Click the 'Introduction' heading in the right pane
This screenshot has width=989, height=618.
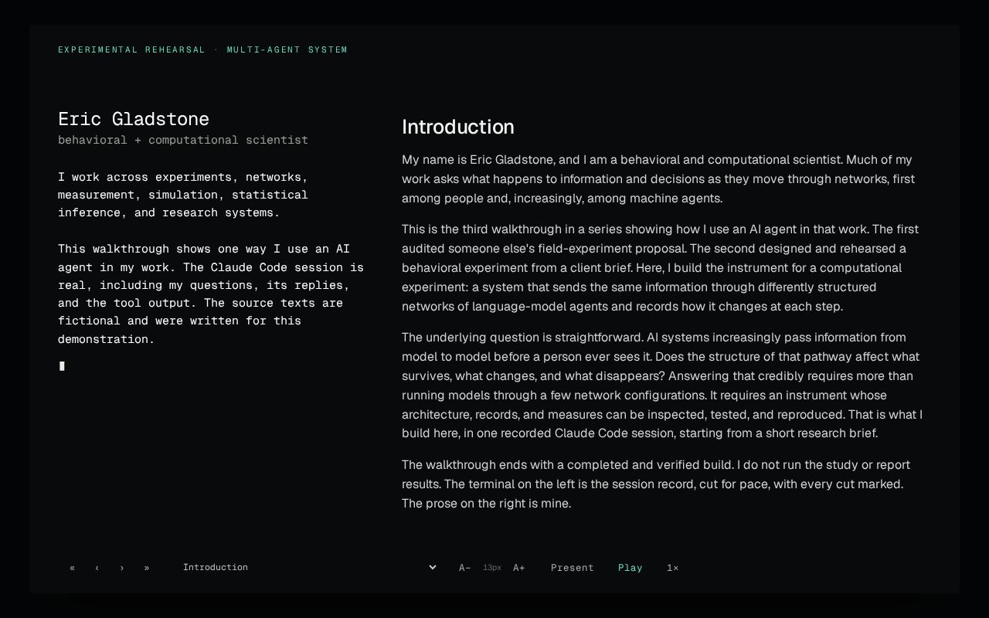pos(458,127)
